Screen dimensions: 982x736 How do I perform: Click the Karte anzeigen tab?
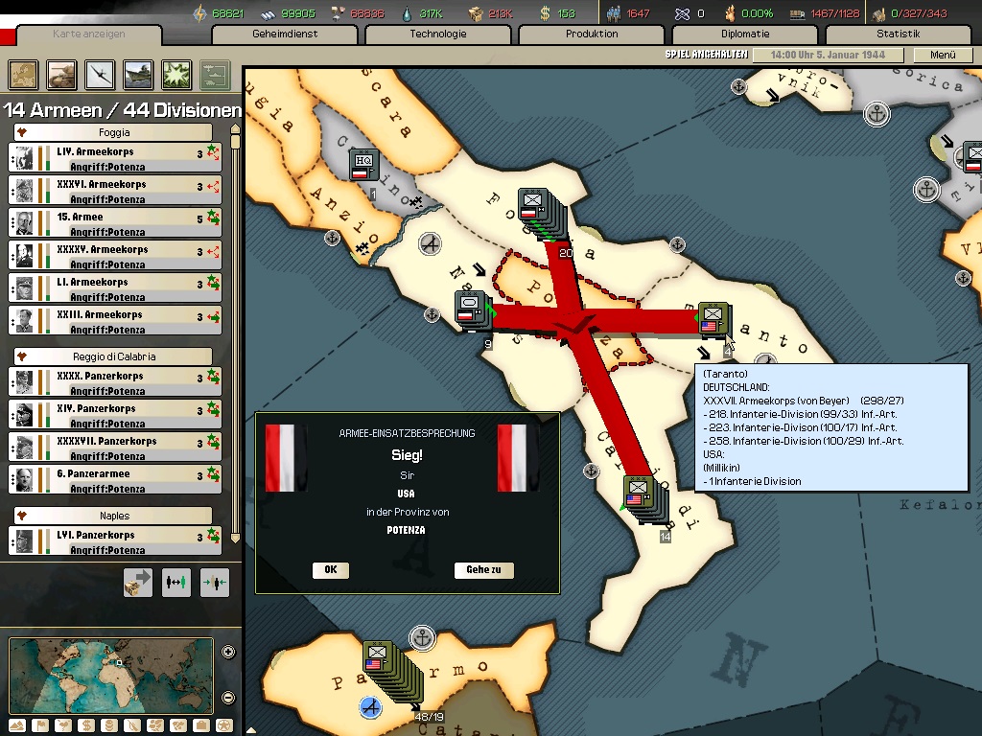[89, 34]
